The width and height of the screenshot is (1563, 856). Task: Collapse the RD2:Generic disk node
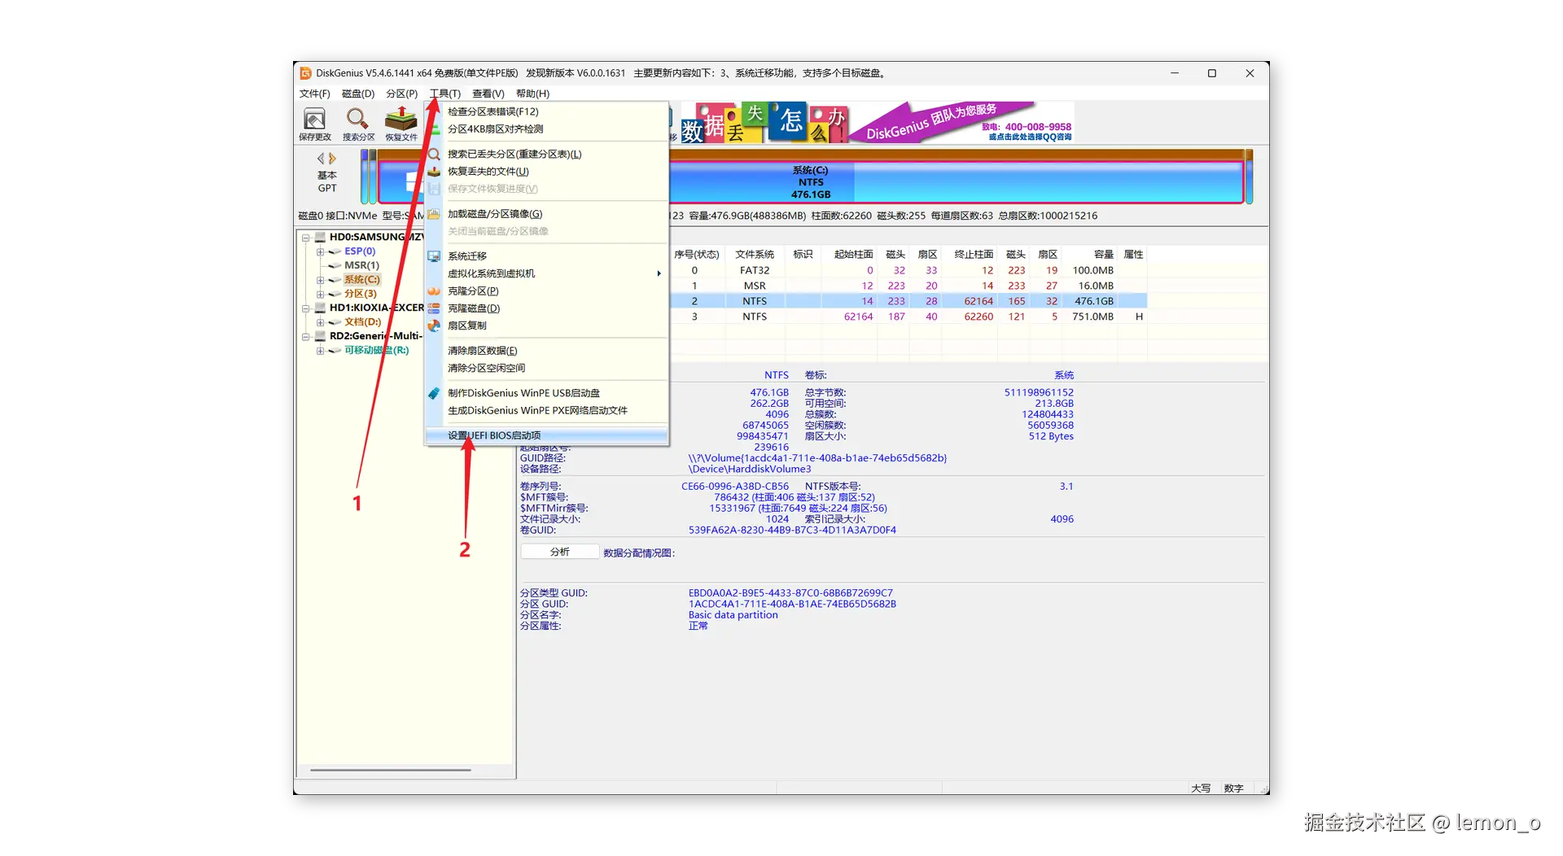[x=306, y=336]
